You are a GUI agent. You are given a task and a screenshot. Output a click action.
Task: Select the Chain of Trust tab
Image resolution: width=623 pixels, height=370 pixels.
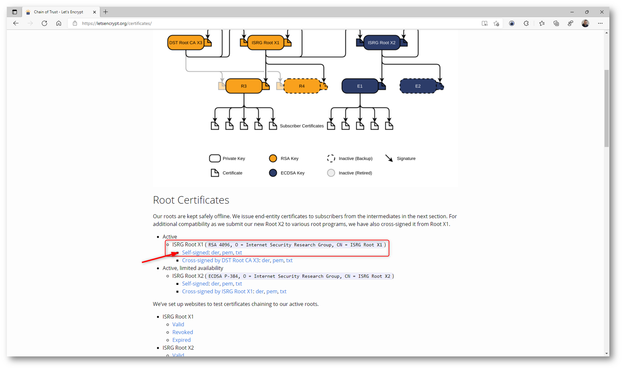[x=58, y=12]
